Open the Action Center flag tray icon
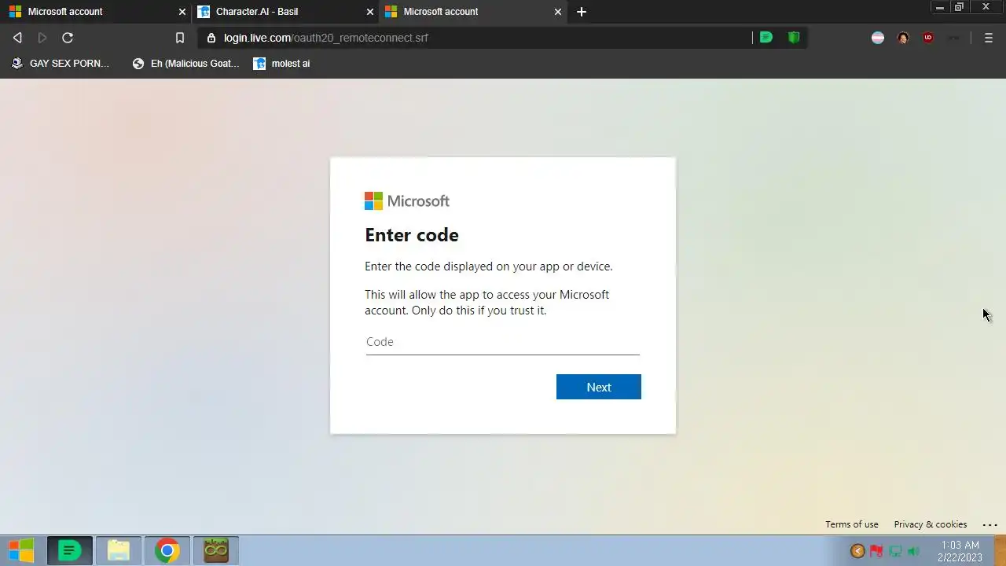1006x566 pixels. [876, 551]
